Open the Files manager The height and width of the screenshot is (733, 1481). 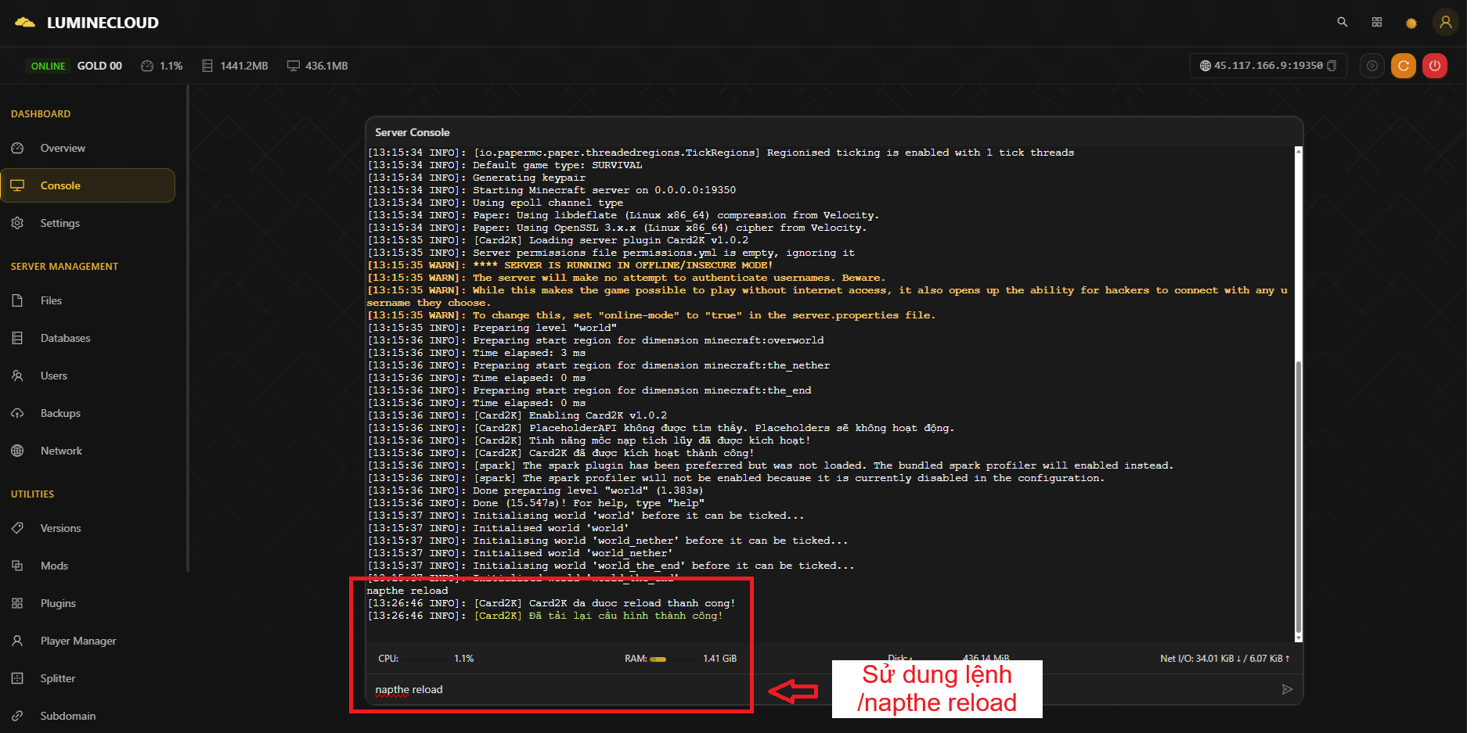51,300
